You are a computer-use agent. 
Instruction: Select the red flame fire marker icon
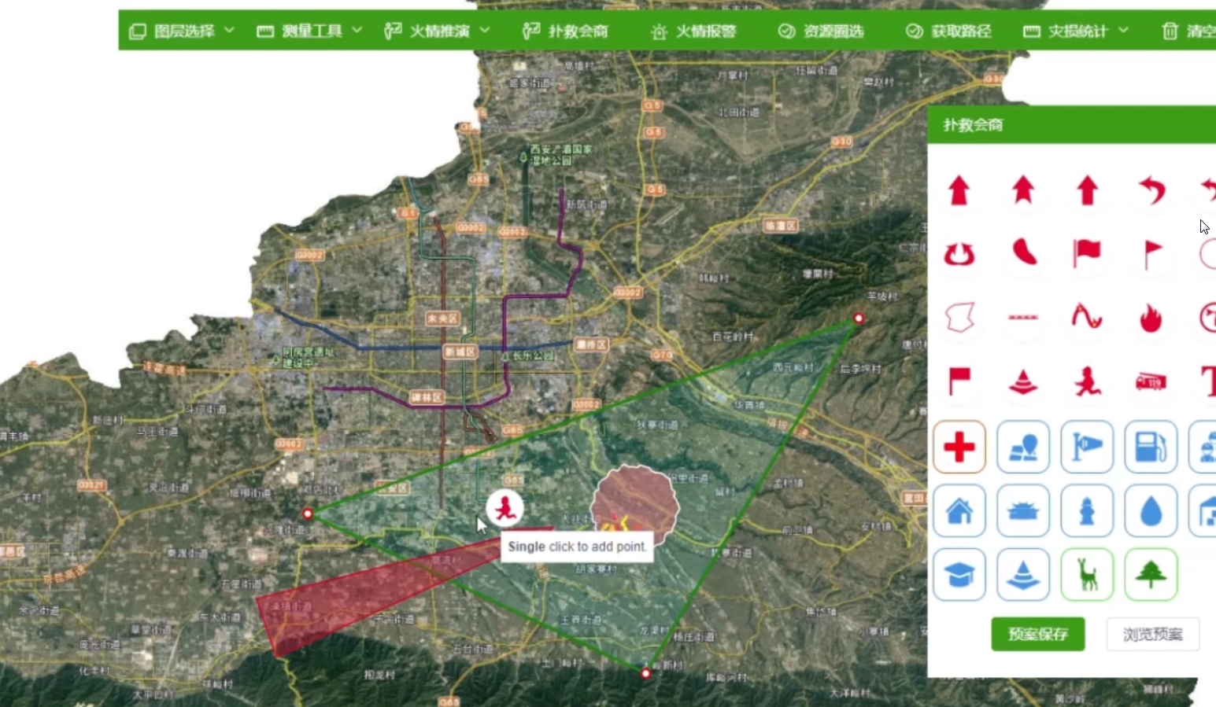[1151, 319]
